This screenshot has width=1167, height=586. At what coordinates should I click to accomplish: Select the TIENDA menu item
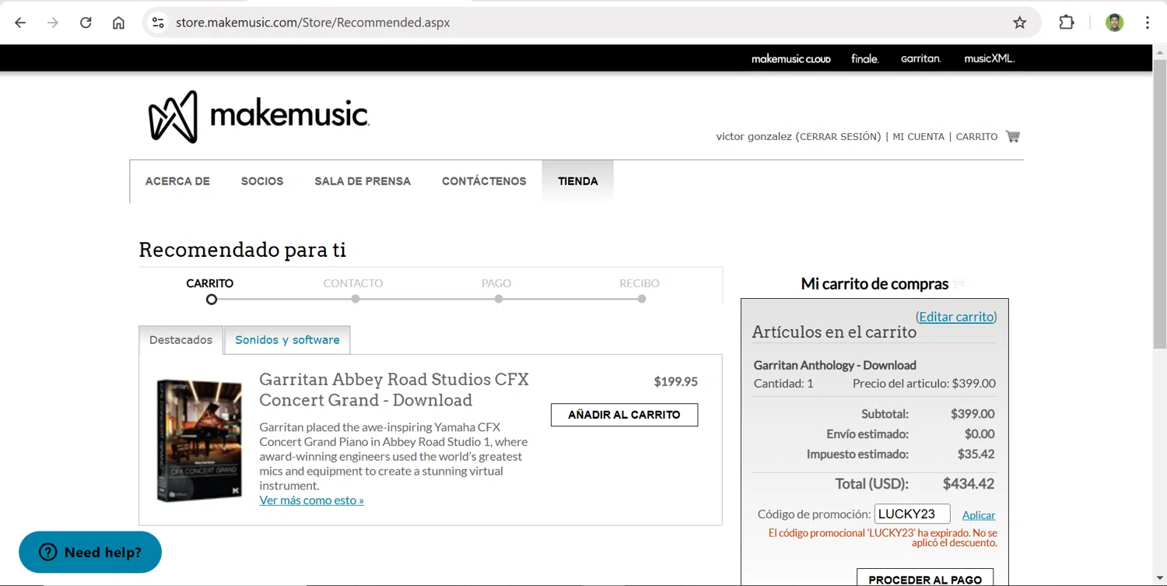click(x=578, y=181)
